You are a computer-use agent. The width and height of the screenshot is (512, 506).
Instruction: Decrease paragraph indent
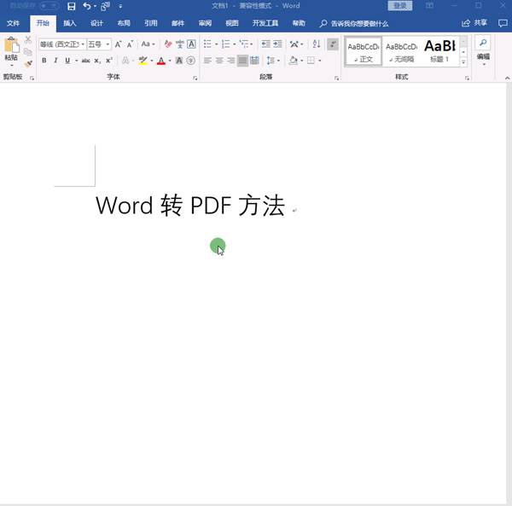point(265,44)
